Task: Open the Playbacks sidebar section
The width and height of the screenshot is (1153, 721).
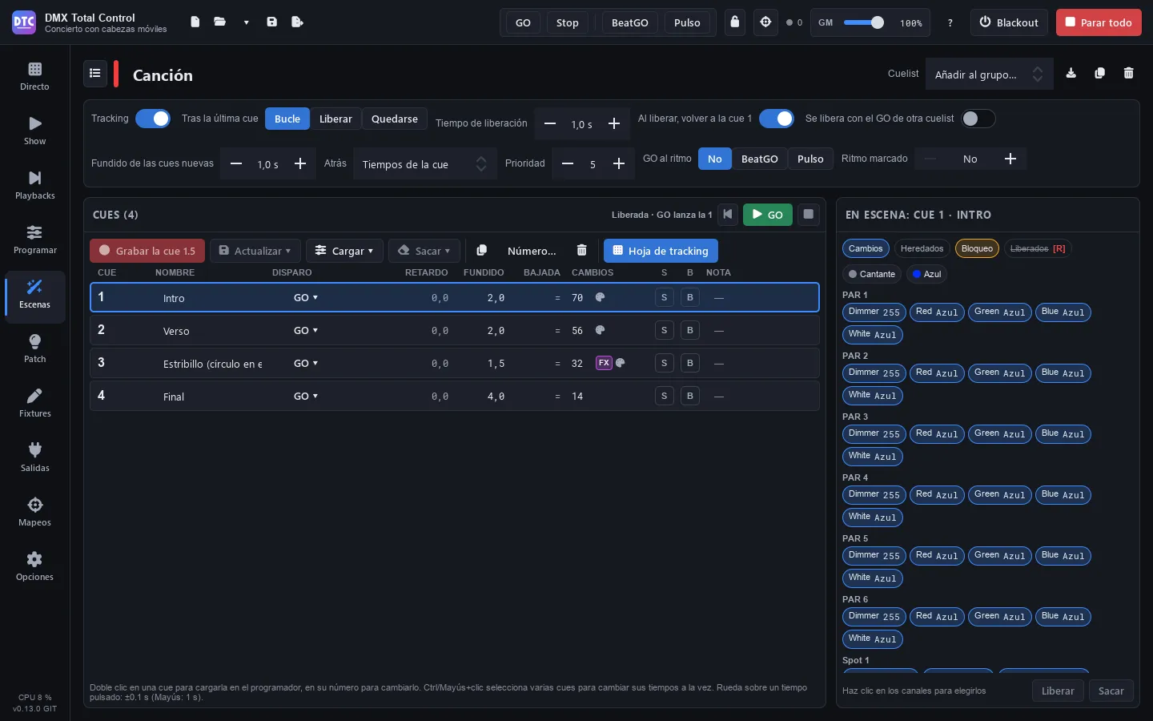Action: point(34,185)
